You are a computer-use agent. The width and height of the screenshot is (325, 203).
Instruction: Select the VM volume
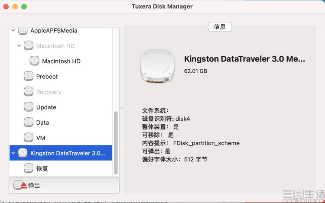(x=61, y=137)
